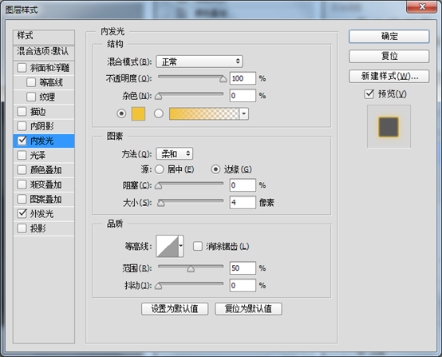Select 样式 header in the list
This screenshot has height=357, width=442.
pyautogui.click(x=44, y=37)
